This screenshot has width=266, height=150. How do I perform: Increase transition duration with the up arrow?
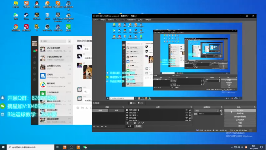coord(221,113)
